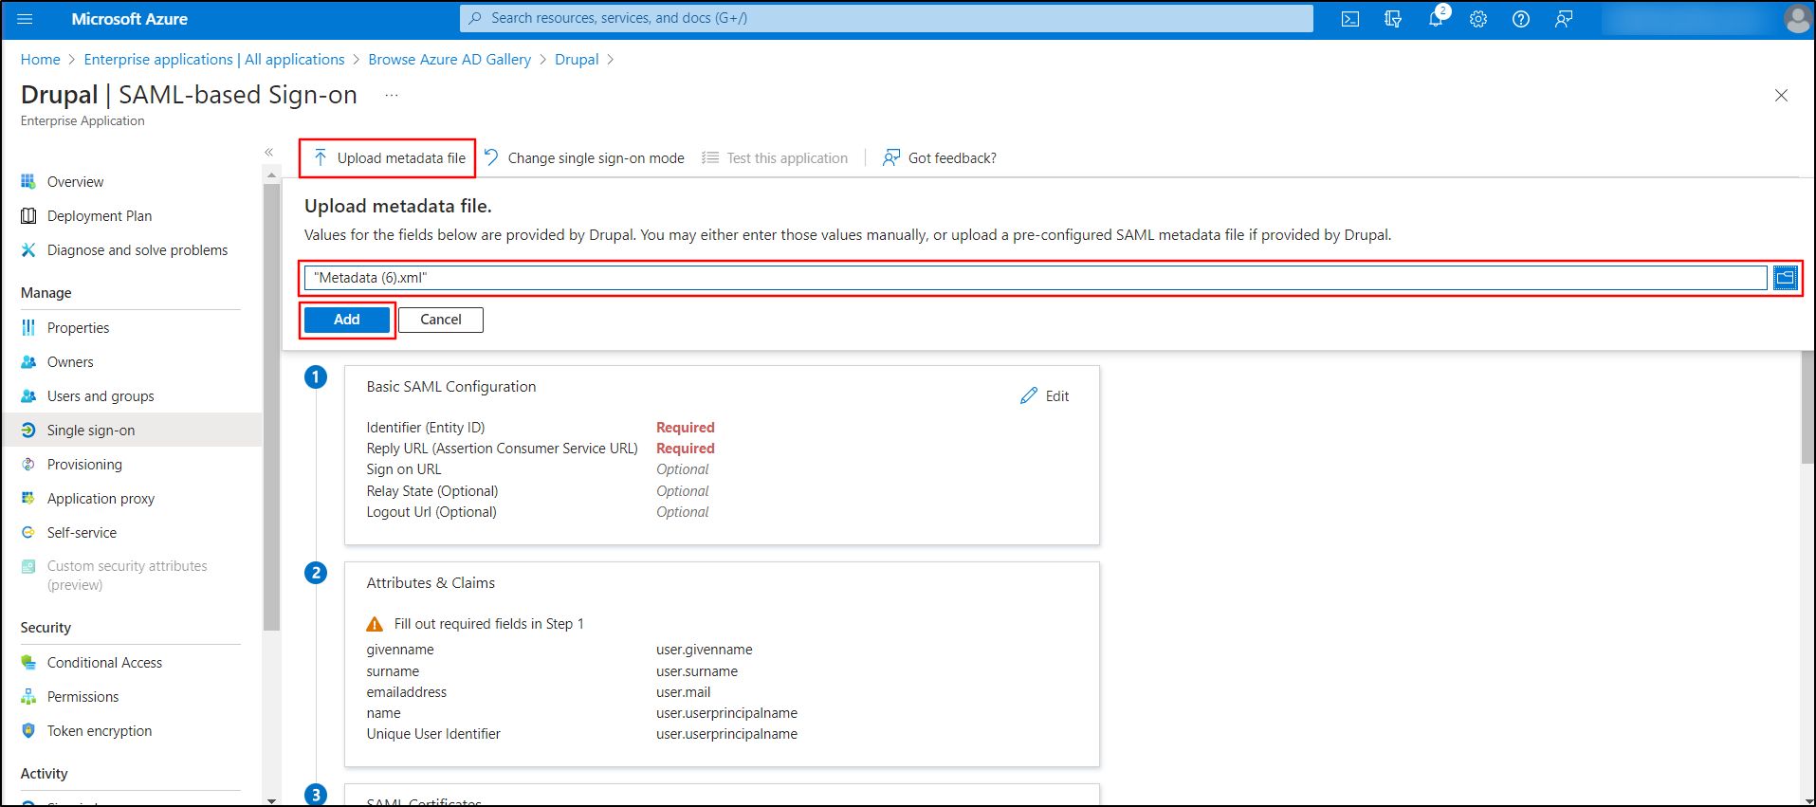1816x807 pixels.
Task: Click the Conditional Access shield icon
Action: pyautogui.click(x=28, y=662)
